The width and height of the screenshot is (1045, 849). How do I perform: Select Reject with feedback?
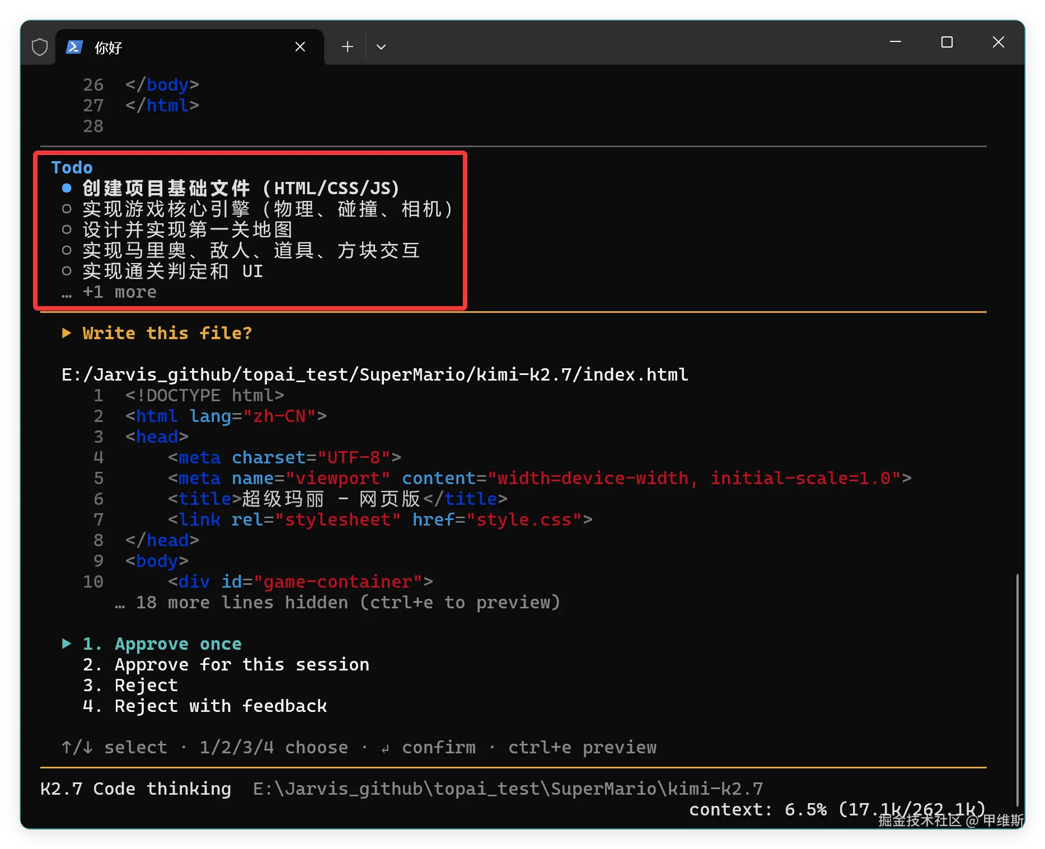pyautogui.click(x=205, y=706)
